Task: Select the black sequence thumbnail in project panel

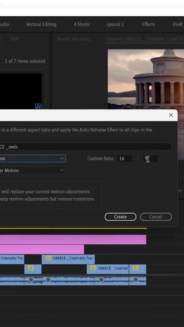Action: point(21,91)
